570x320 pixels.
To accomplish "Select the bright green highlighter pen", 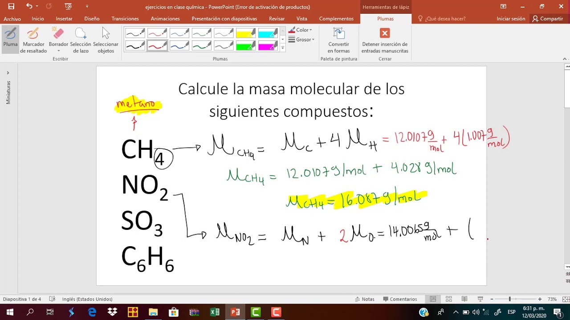I will coord(246,45).
